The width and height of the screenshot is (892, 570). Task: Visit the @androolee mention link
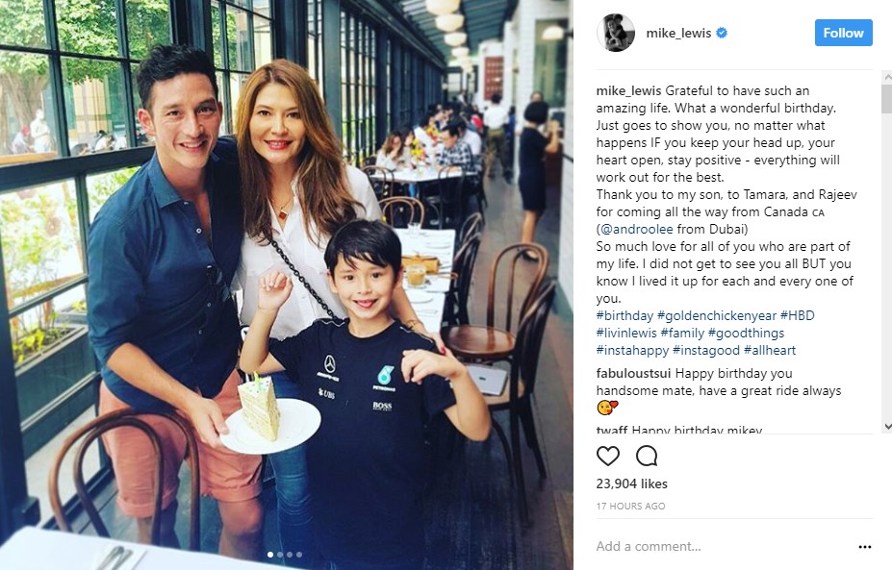pos(637,229)
